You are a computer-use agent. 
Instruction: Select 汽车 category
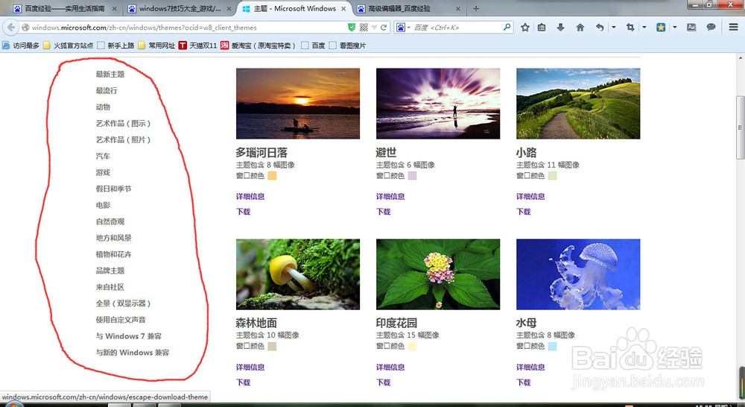103,156
